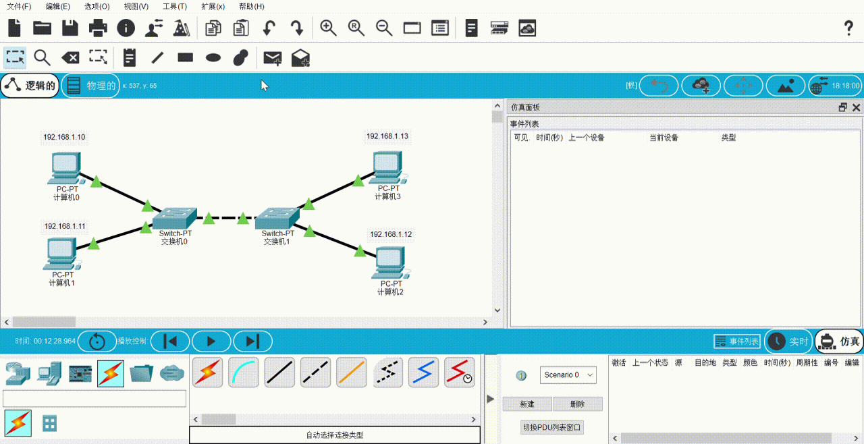Click the device search input field
The image size is (864, 444).
coord(94,398)
